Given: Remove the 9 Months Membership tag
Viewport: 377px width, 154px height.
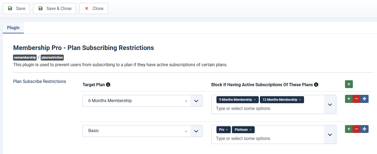Looking at the screenshot, I should [x=255, y=100].
